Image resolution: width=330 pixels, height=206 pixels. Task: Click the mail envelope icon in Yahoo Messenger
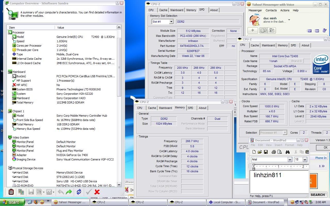coord(310,31)
